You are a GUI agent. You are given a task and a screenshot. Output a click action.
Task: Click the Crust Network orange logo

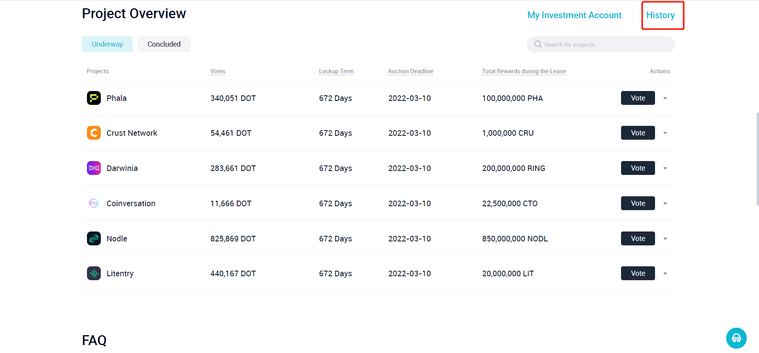pos(94,133)
